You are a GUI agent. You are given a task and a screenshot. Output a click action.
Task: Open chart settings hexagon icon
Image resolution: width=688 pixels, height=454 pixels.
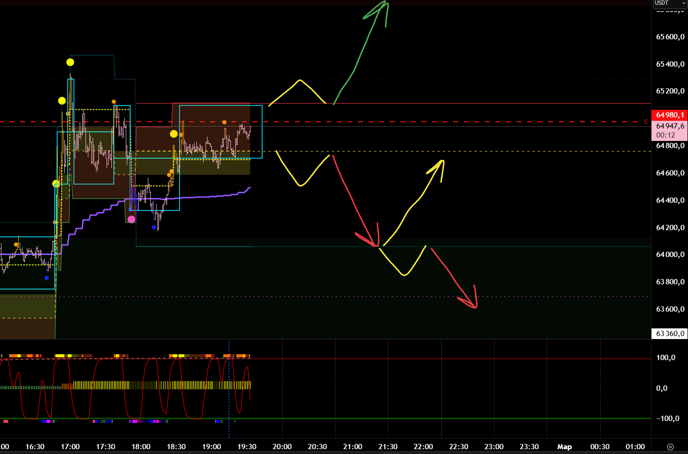tap(670, 447)
